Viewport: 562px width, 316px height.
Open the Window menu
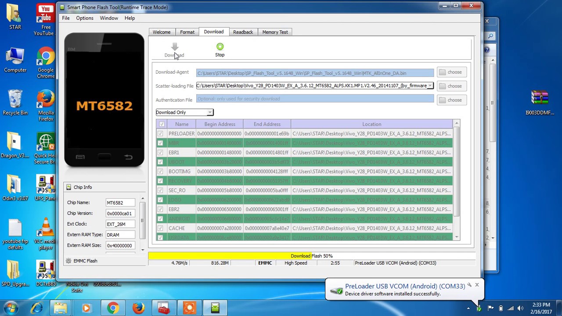(109, 18)
